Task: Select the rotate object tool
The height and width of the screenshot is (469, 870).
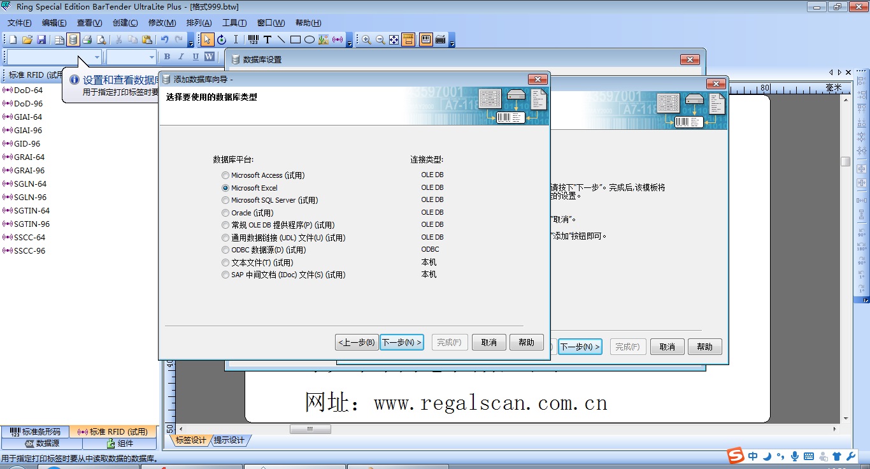Action: pos(222,40)
